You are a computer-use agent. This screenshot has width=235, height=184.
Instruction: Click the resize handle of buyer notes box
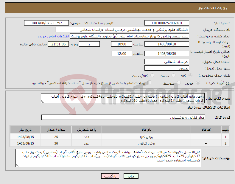(x=17, y=165)
